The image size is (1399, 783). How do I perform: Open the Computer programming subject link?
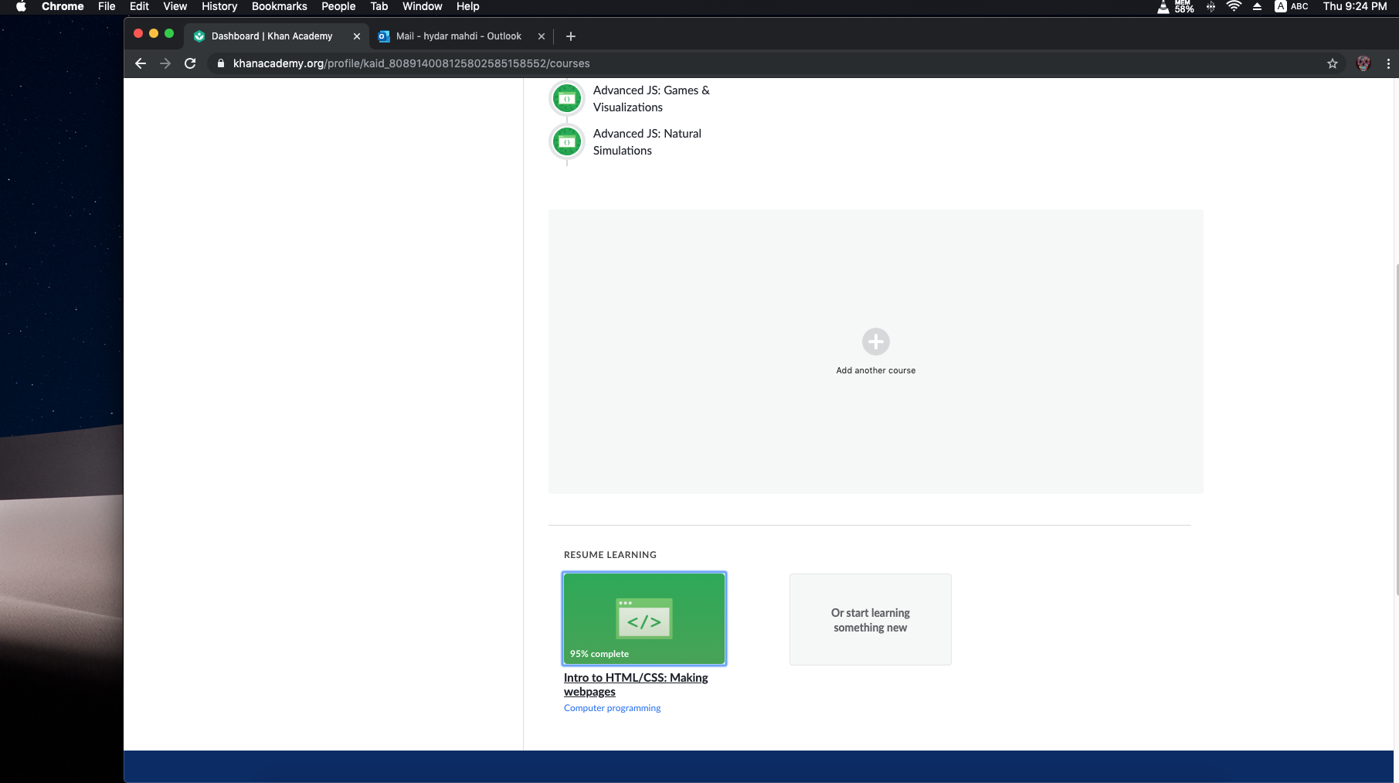(613, 708)
